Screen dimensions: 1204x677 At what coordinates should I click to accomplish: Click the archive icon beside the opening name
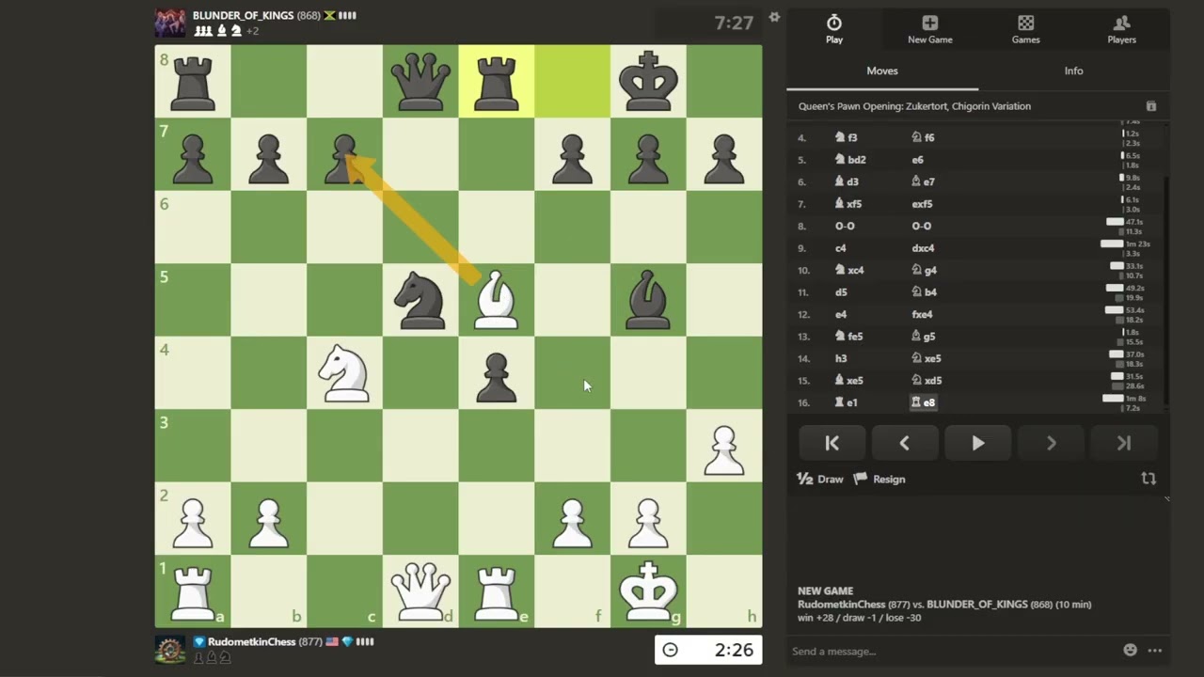click(1150, 106)
